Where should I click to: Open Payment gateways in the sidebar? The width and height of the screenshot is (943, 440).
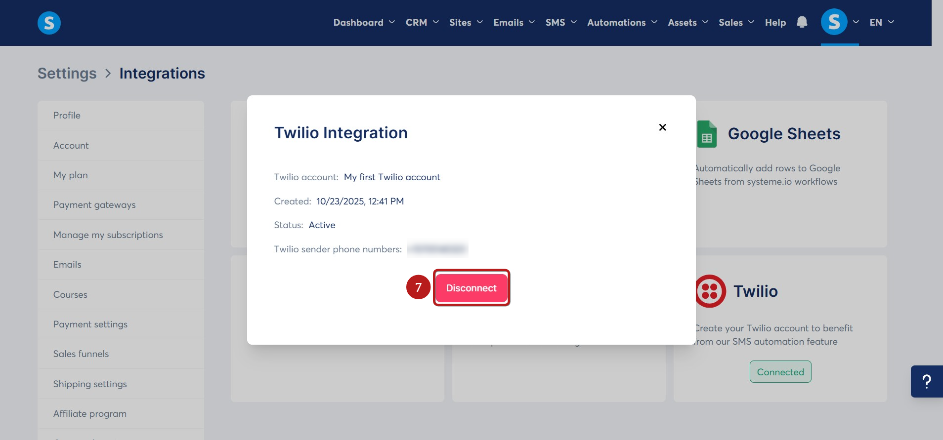121,205
